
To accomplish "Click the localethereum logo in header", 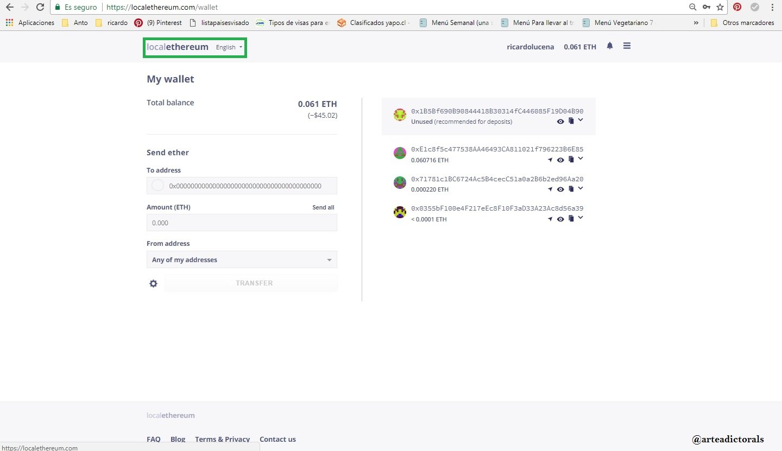I will (178, 47).
